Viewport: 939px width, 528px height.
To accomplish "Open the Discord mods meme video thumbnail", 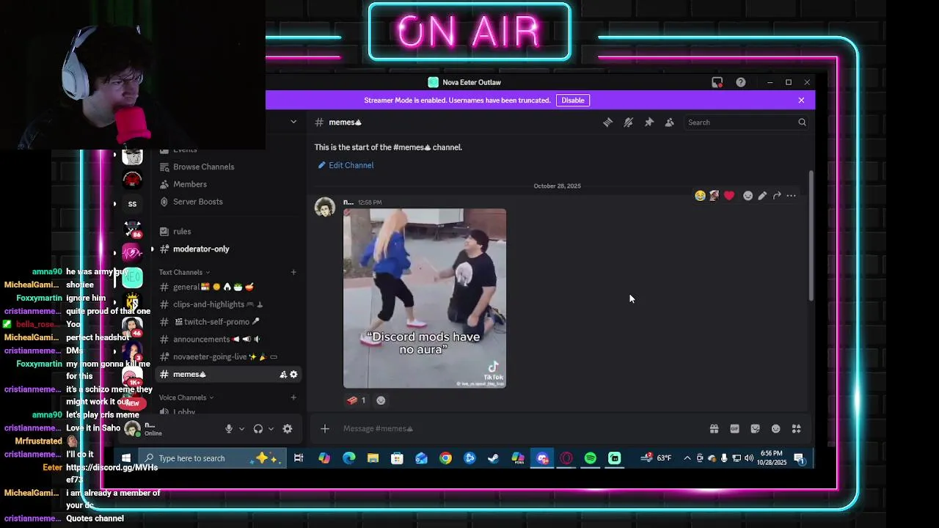I will [425, 298].
